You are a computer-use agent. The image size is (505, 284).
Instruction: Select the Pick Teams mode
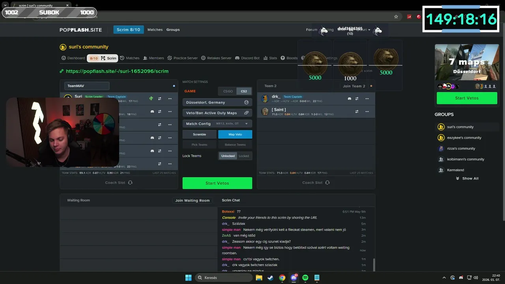[199, 145]
